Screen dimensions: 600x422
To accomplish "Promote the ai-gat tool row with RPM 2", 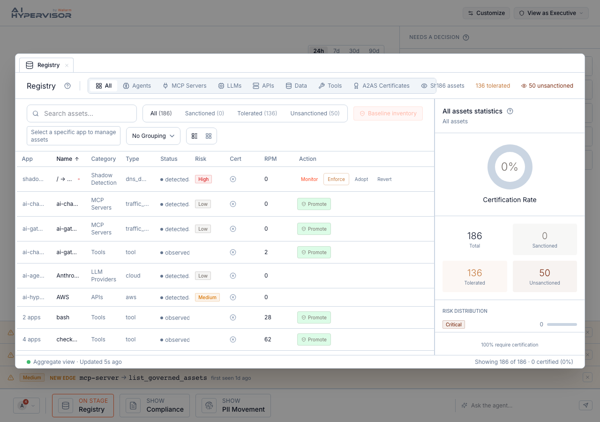I will coord(314,252).
